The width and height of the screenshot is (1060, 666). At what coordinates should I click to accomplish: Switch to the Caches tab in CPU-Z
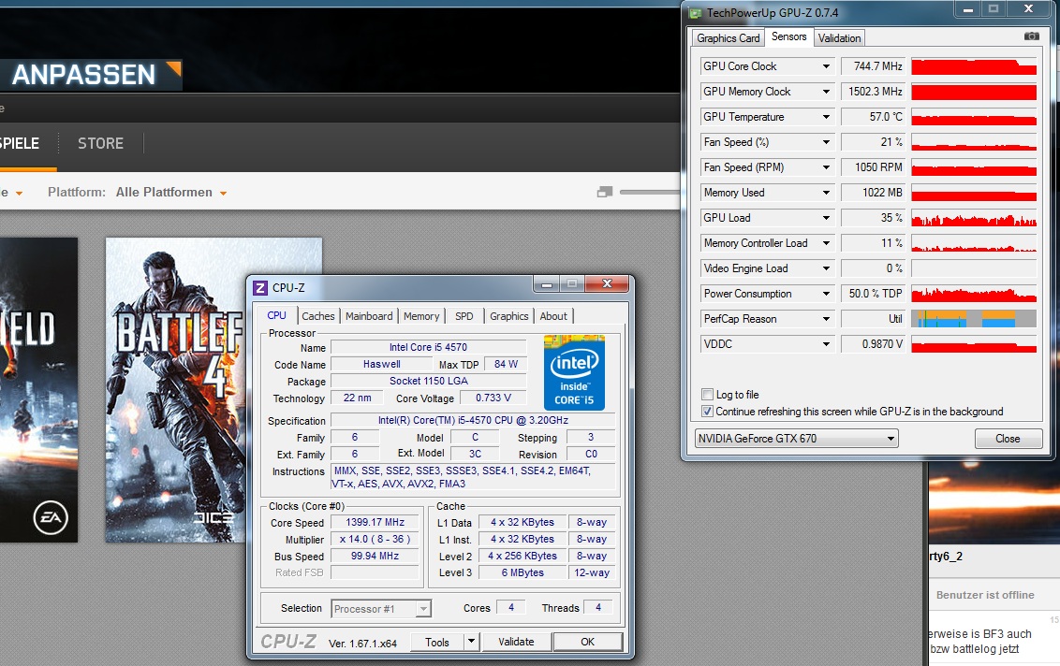click(317, 316)
